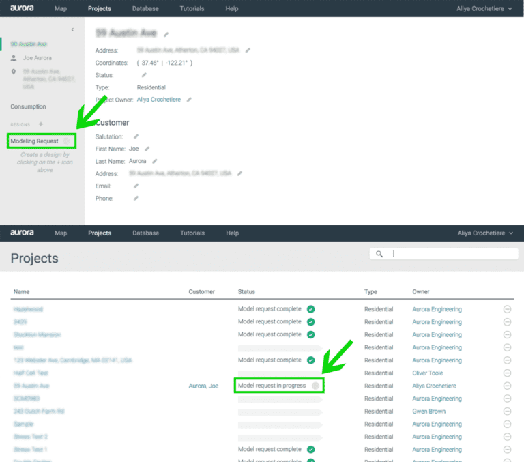The image size is (524, 462).
Task: Open Map in the top navigation bar
Action: [x=61, y=9]
